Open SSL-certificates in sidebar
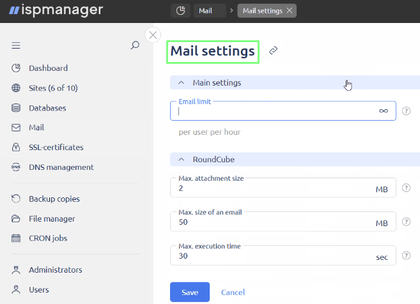 click(56, 147)
